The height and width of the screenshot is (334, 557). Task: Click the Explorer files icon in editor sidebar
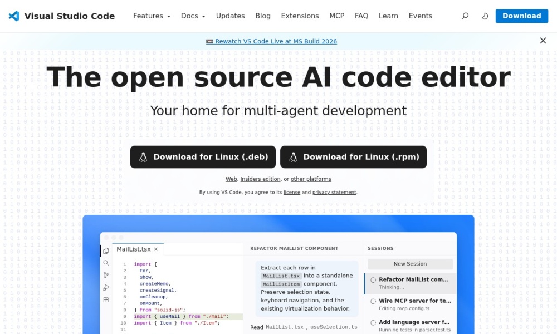click(x=106, y=251)
